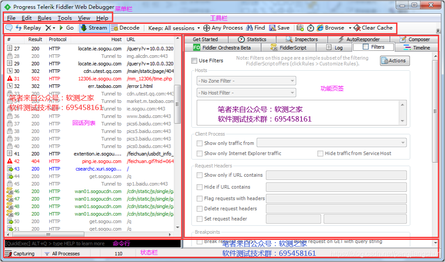Save sessions with Save icon

279,28
